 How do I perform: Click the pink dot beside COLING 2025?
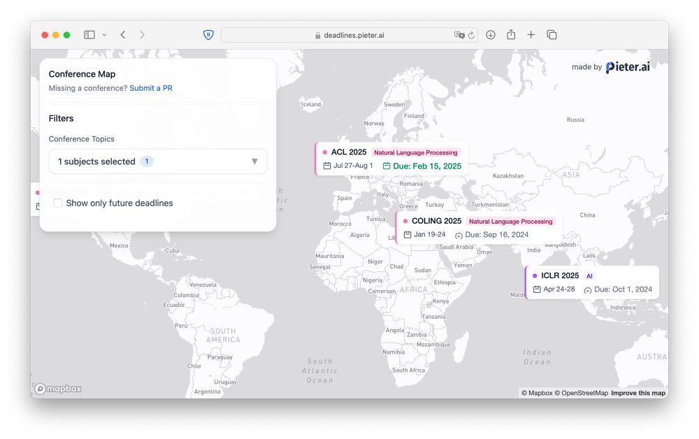pyautogui.click(x=405, y=221)
